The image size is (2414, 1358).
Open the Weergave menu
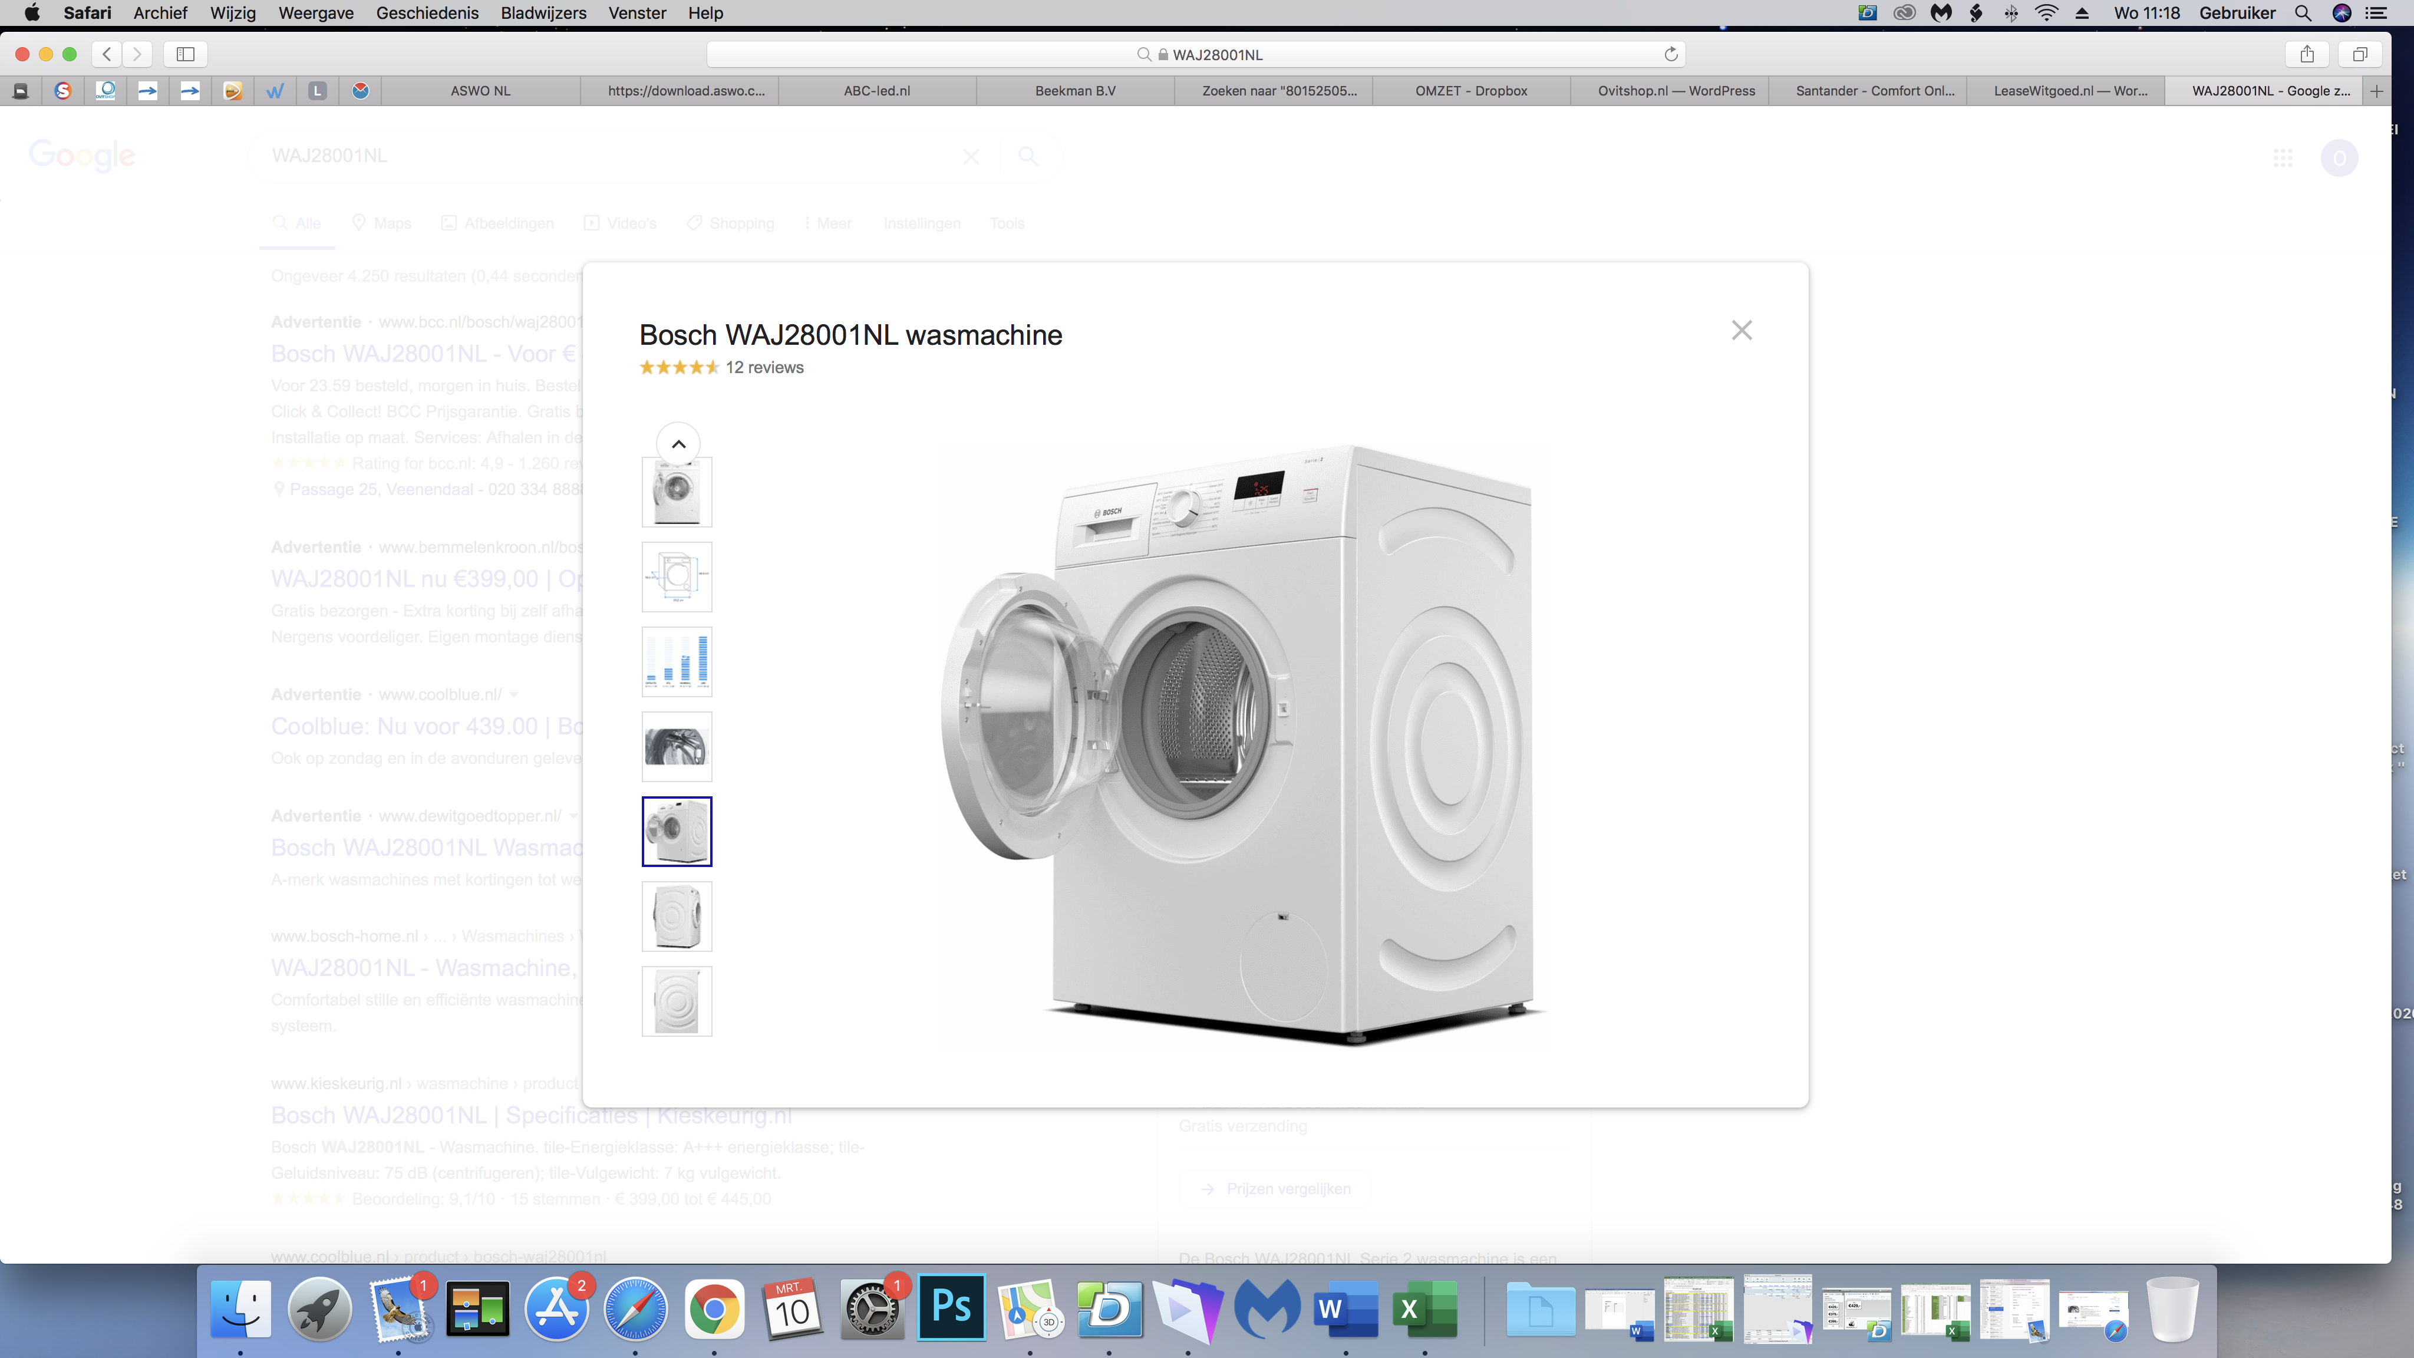coord(316,13)
